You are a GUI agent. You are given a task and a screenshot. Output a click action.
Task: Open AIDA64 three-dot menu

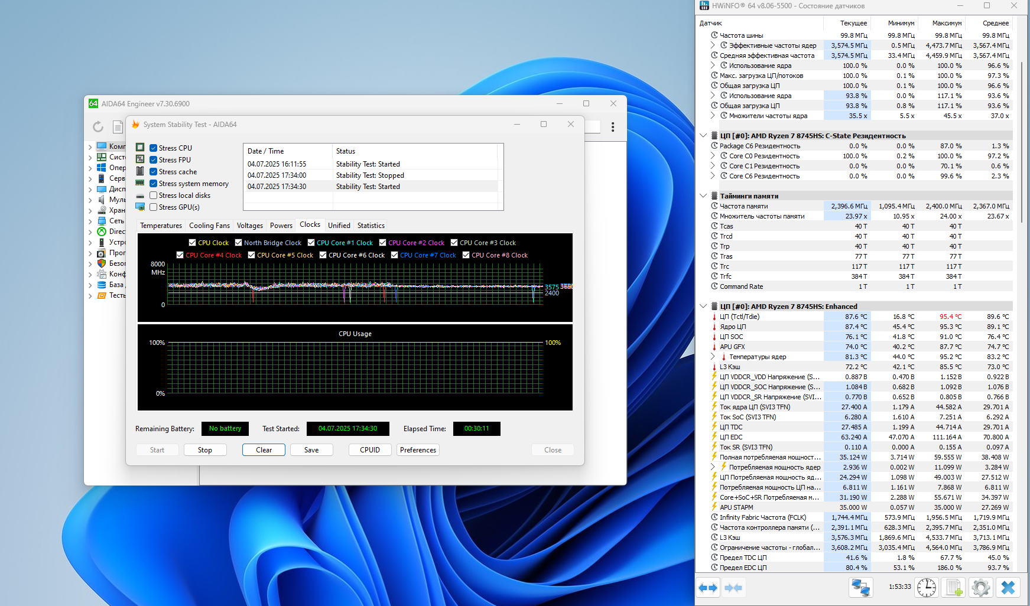coord(613,127)
